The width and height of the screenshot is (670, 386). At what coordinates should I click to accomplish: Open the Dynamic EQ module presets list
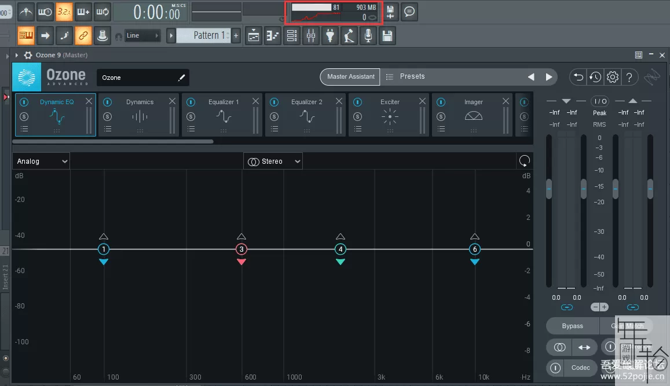tap(24, 128)
